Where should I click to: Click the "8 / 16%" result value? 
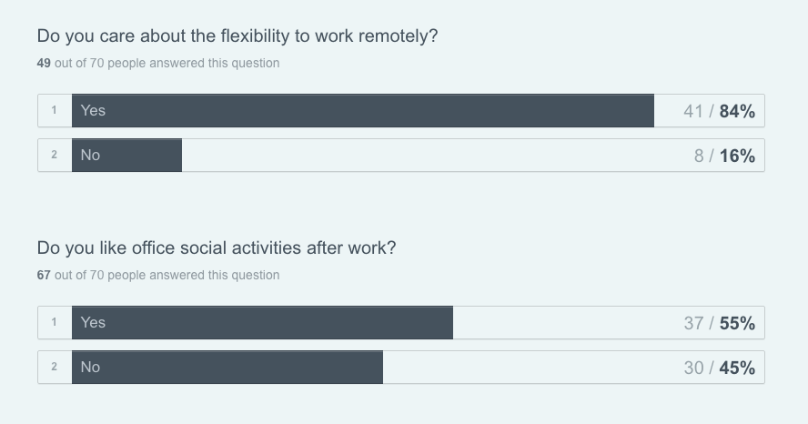(724, 156)
